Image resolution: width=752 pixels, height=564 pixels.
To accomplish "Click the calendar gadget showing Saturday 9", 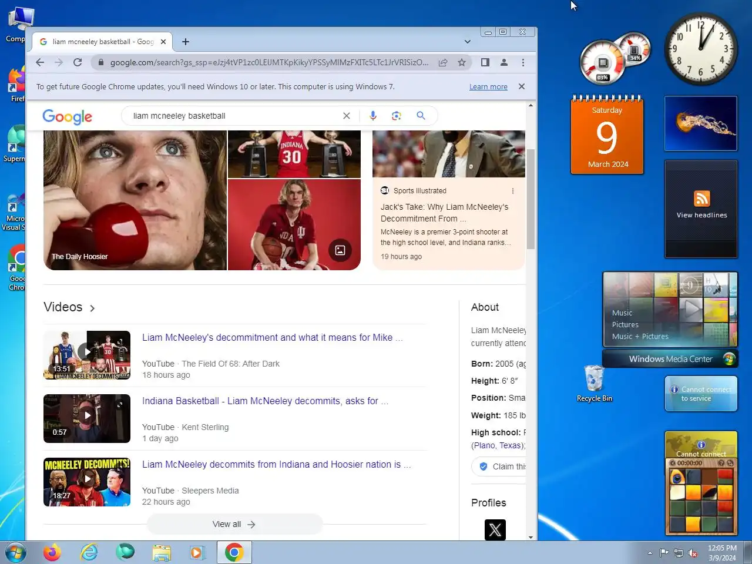I will point(607,136).
